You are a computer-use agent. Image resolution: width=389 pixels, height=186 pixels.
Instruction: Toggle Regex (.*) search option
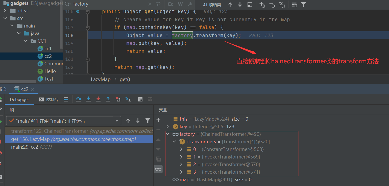(x=190, y=4)
